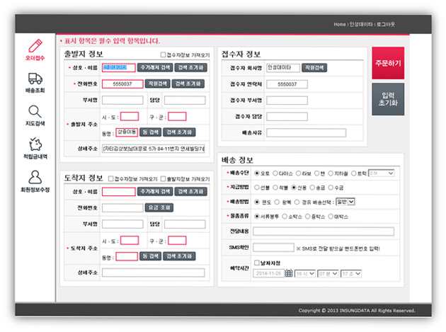
Task: Open the truck tonnage dropdown next to 트럭
Action: point(382,173)
